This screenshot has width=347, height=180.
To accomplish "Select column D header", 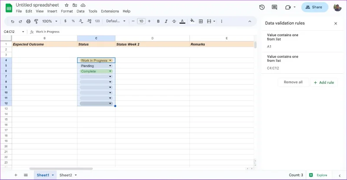I will click(152, 38).
